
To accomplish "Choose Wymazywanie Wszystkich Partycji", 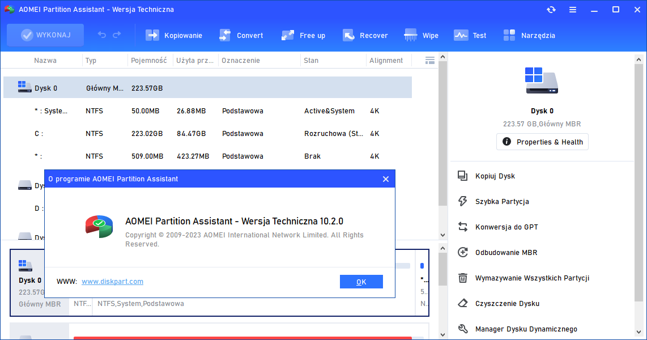I will coord(532,278).
